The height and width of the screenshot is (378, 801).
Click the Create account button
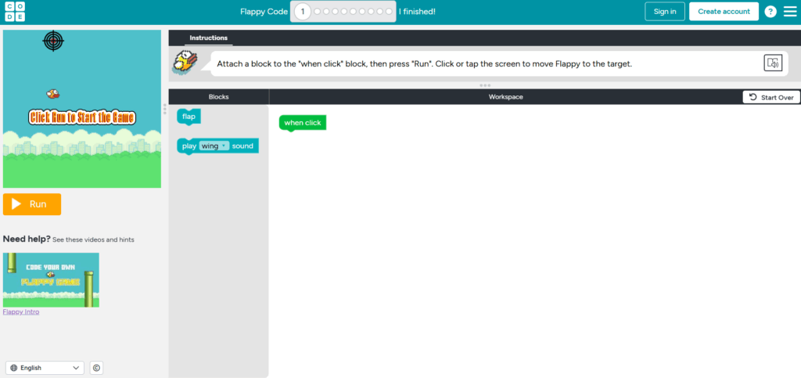[x=724, y=11]
